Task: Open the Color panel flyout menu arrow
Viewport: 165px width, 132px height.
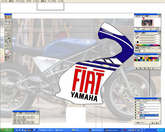Action: point(160,33)
